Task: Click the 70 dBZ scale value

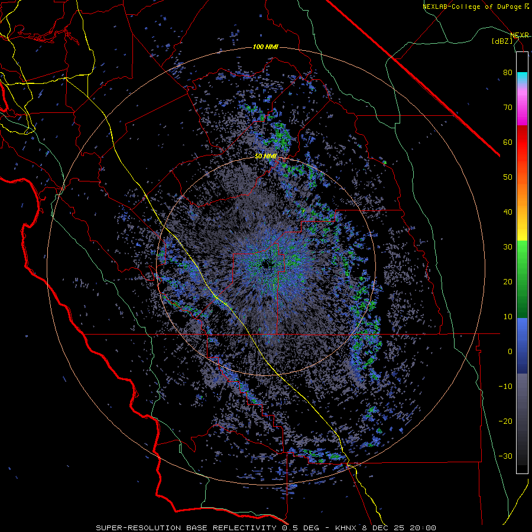Action: [x=508, y=107]
